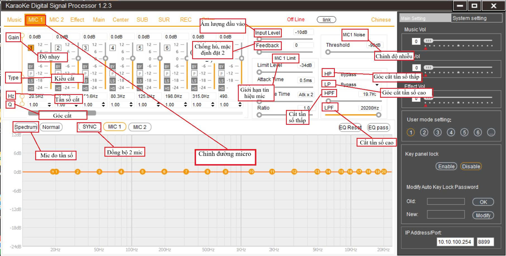Click node 12 on the EQ curve

coord(294,172)
